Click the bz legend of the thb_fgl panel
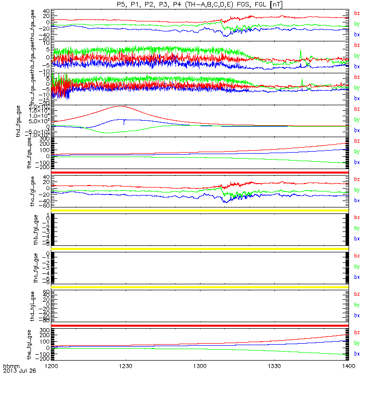This screenshot has height=399, width=374. point(357,217)
